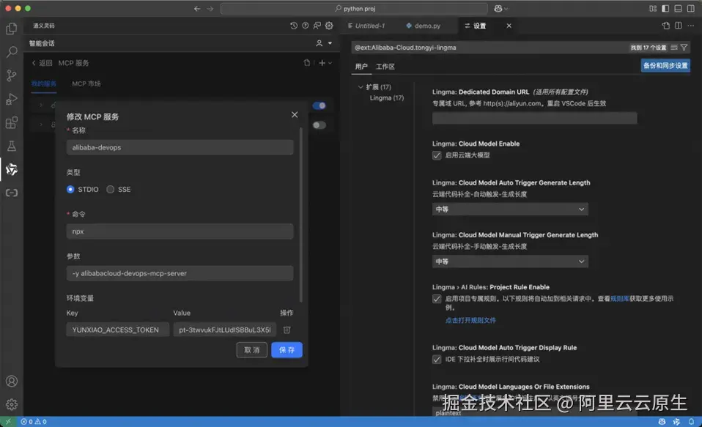Open the Search view in activity bar
This screenshot has height=427, width=702.
[x=12, y=52]
